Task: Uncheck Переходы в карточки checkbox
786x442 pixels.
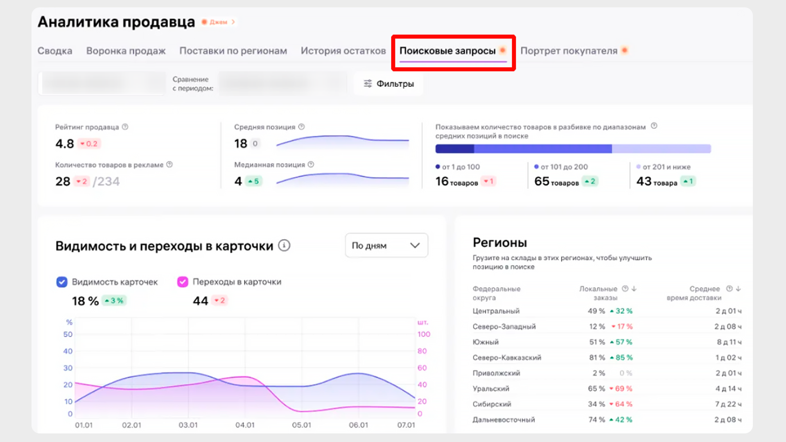Action: pos(183,282)
